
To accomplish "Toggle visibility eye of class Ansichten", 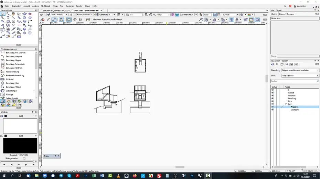I will pos(272,95).
